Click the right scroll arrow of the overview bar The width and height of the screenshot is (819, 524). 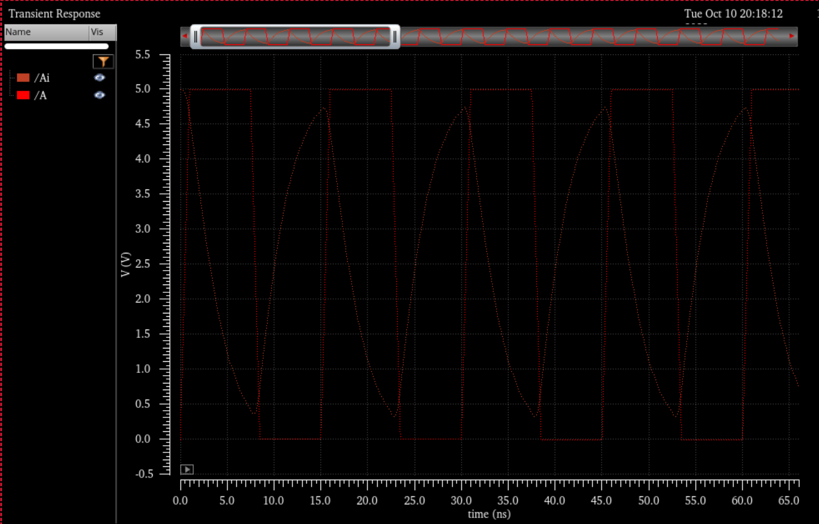792,36
